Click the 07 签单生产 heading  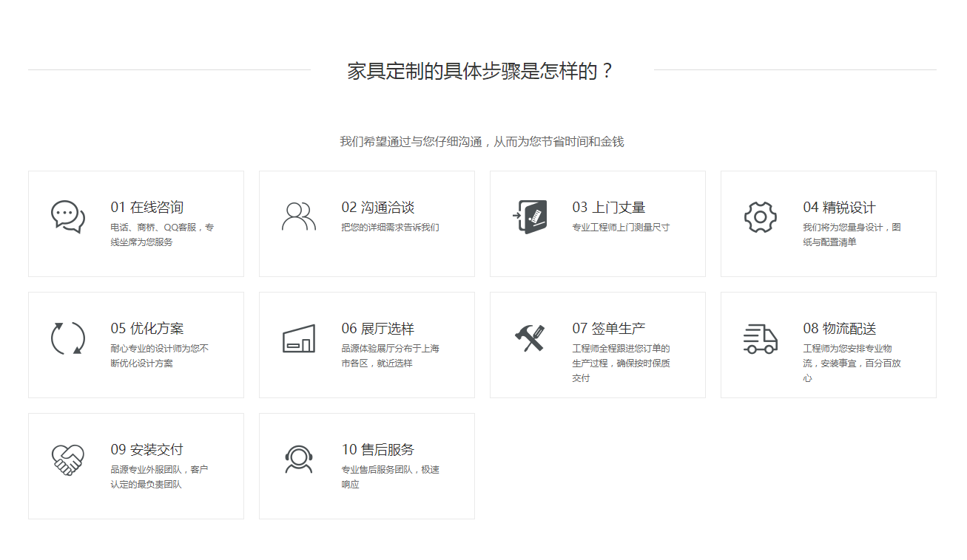(609, 329)
